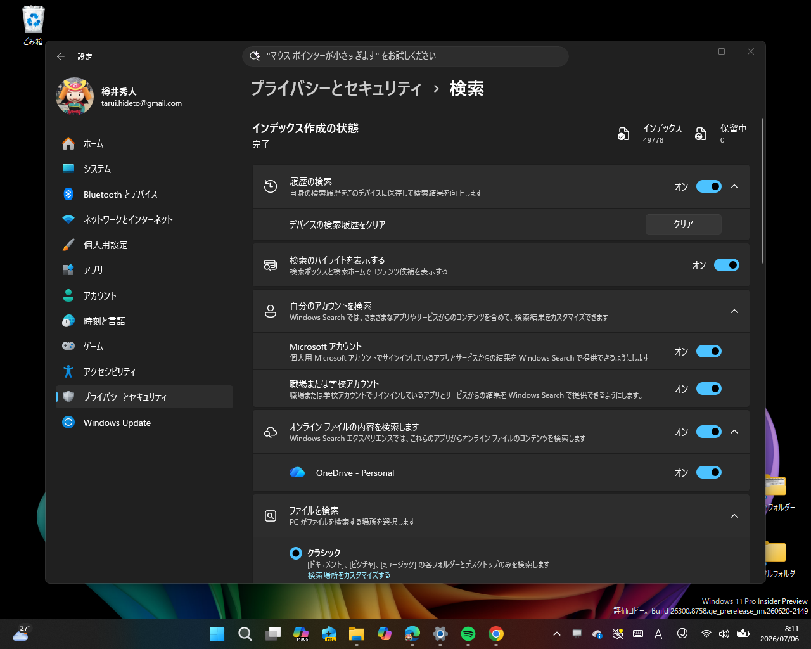Click the OneDrive - Personal cloud icon
The image size is (811, 649).
pyautogui.click(x=297, y=472)
